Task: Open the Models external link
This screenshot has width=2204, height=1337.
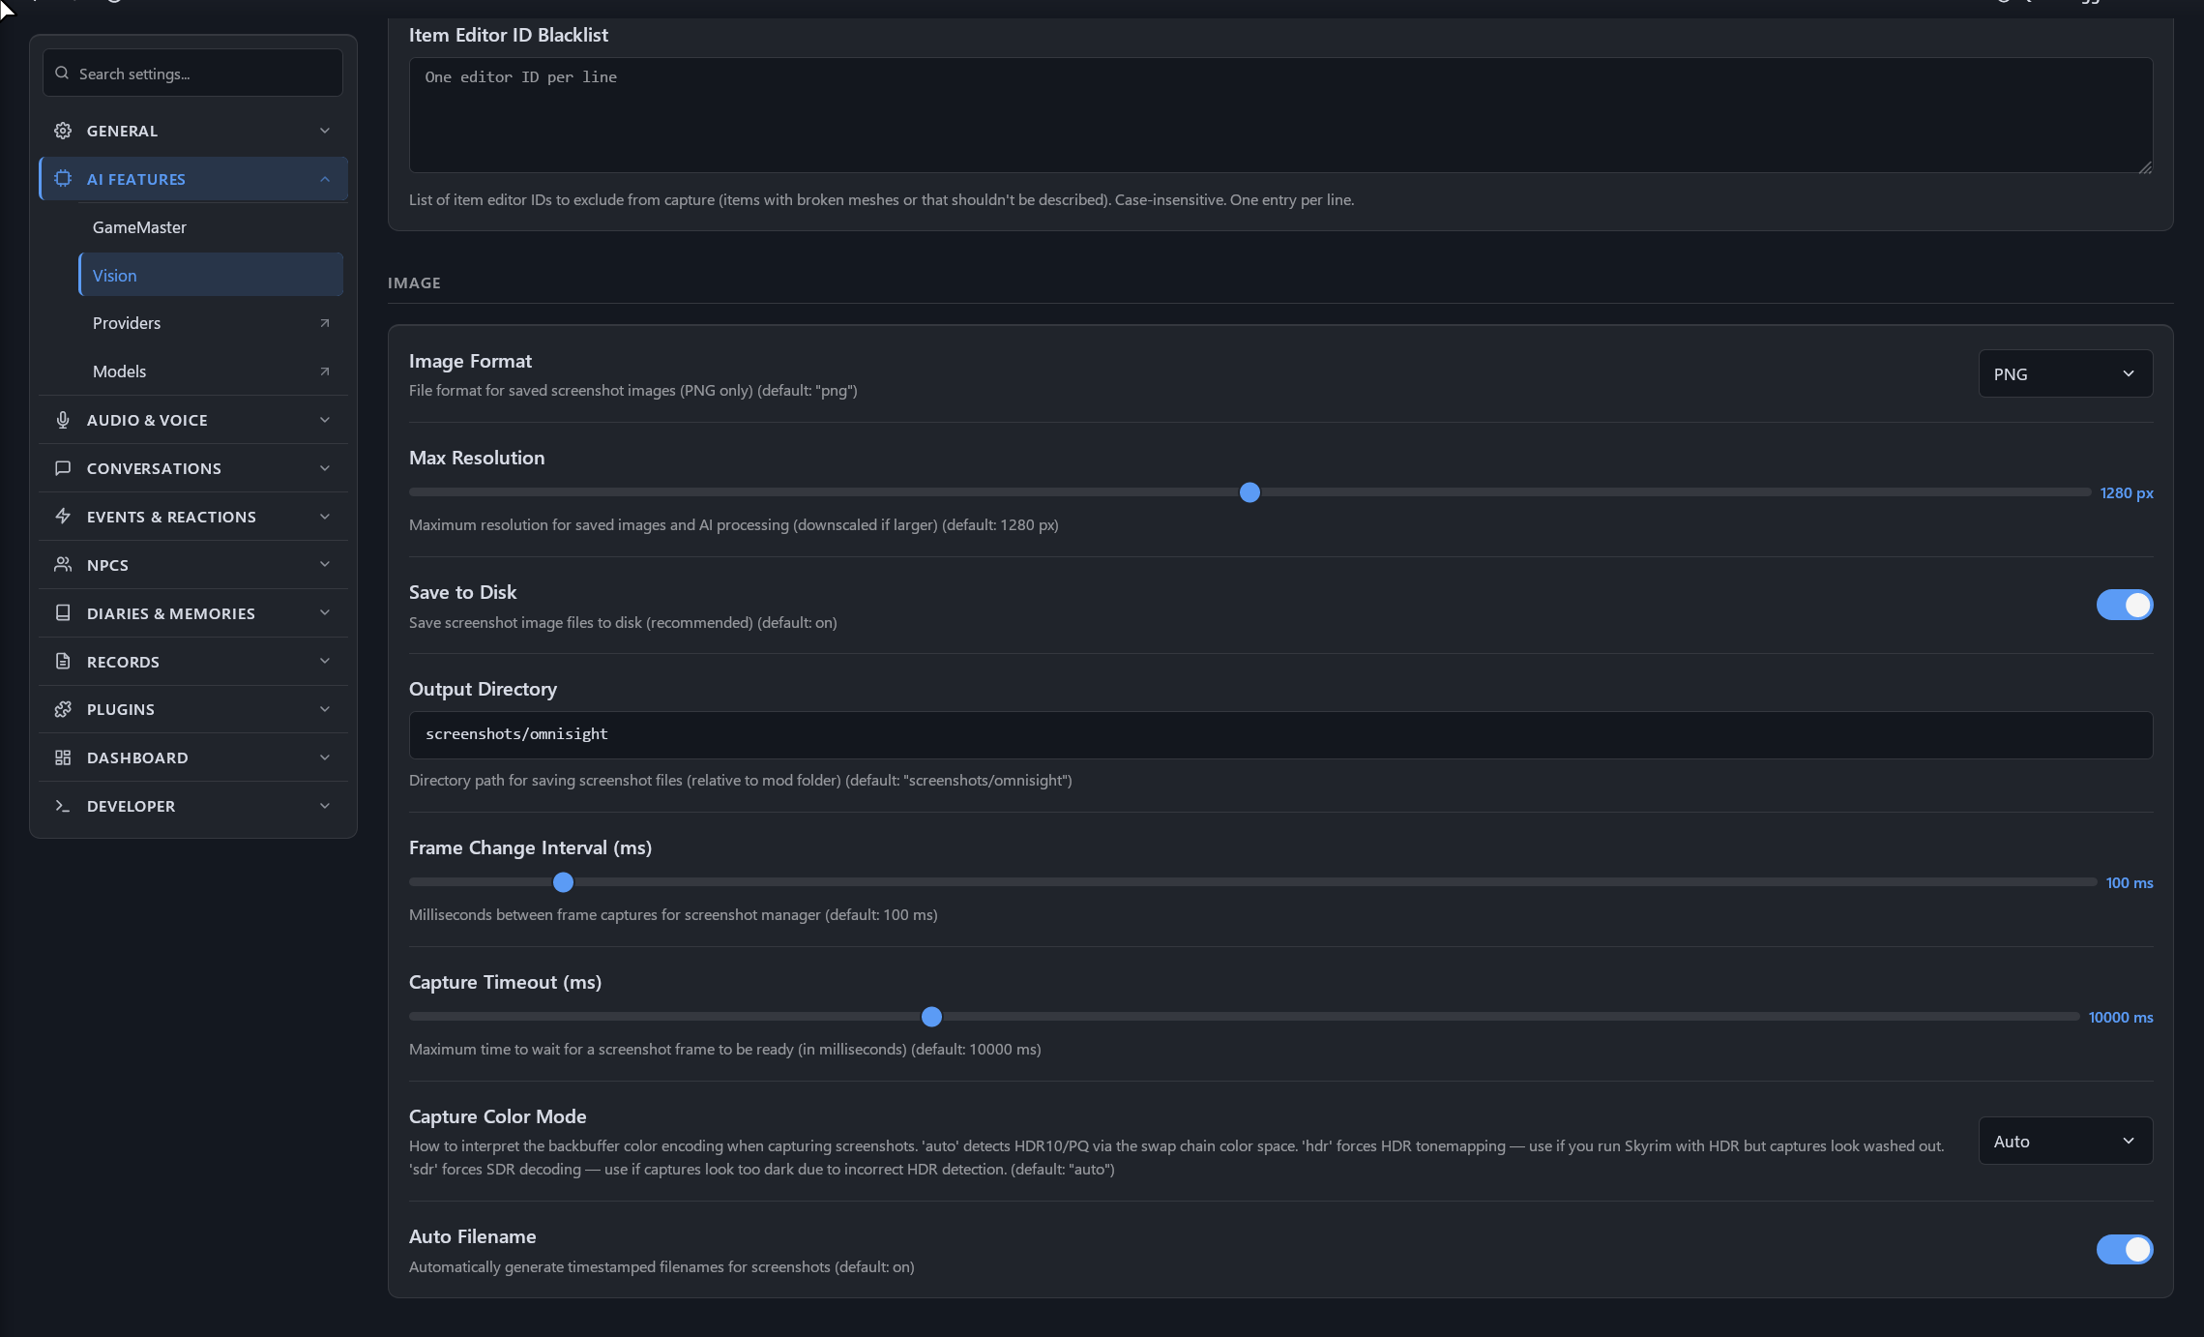Action: point(211,371)
